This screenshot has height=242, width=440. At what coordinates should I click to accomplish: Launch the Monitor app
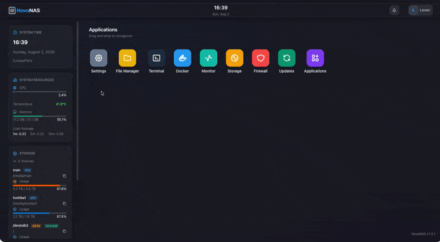(208, 58)
